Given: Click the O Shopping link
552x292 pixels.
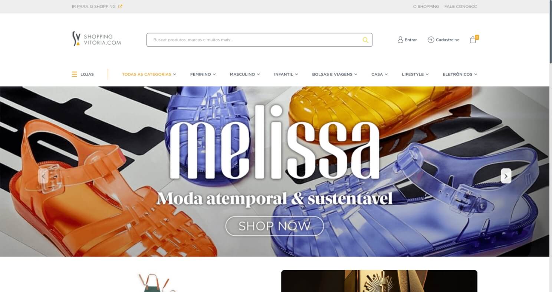Looking at the screenshot, I should (x=426, y=7).
